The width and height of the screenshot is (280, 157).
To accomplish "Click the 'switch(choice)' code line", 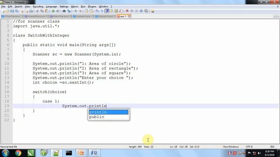I will [x=49, y=92].
